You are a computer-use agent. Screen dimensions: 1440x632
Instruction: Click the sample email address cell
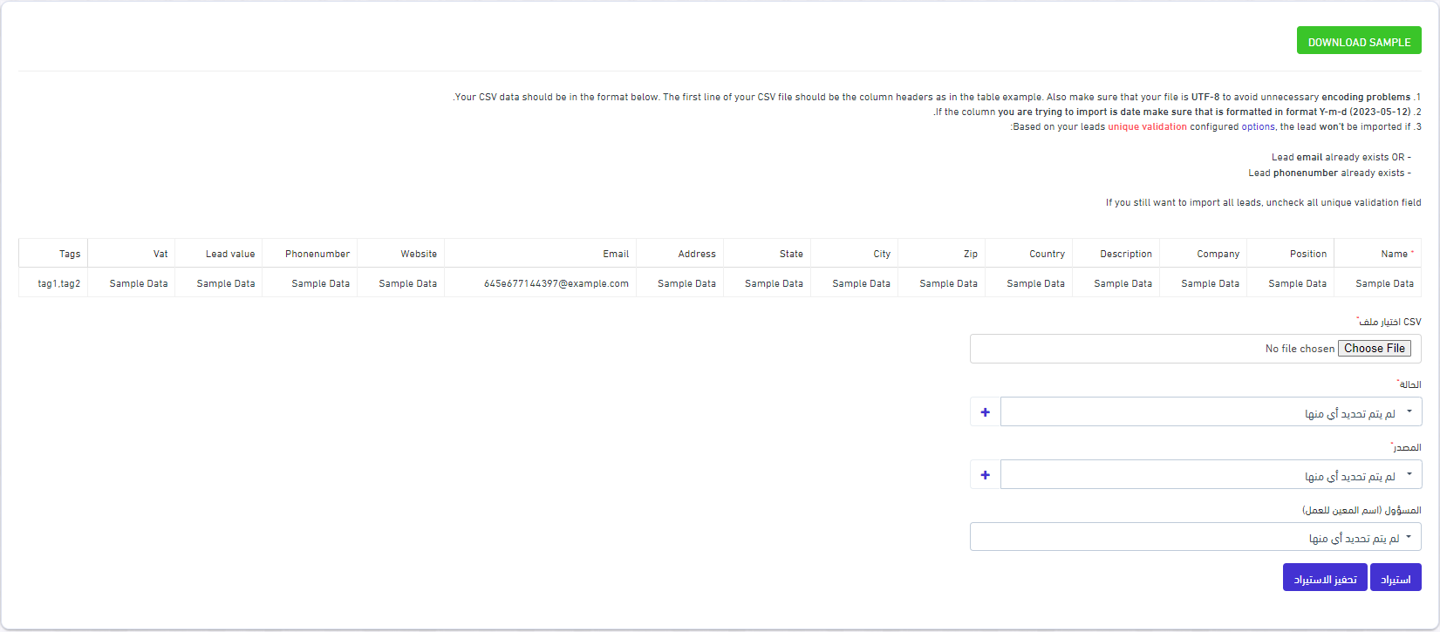pyautogui.click(x=556, y=283)
